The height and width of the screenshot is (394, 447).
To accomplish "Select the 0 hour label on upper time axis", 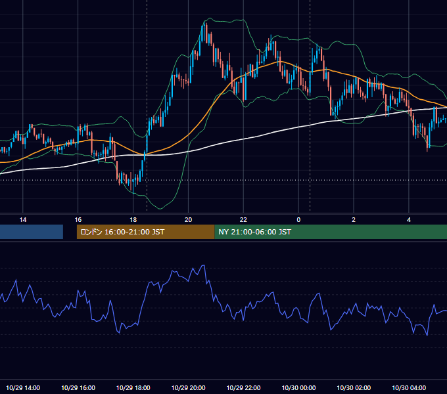I will coord(298,220).
